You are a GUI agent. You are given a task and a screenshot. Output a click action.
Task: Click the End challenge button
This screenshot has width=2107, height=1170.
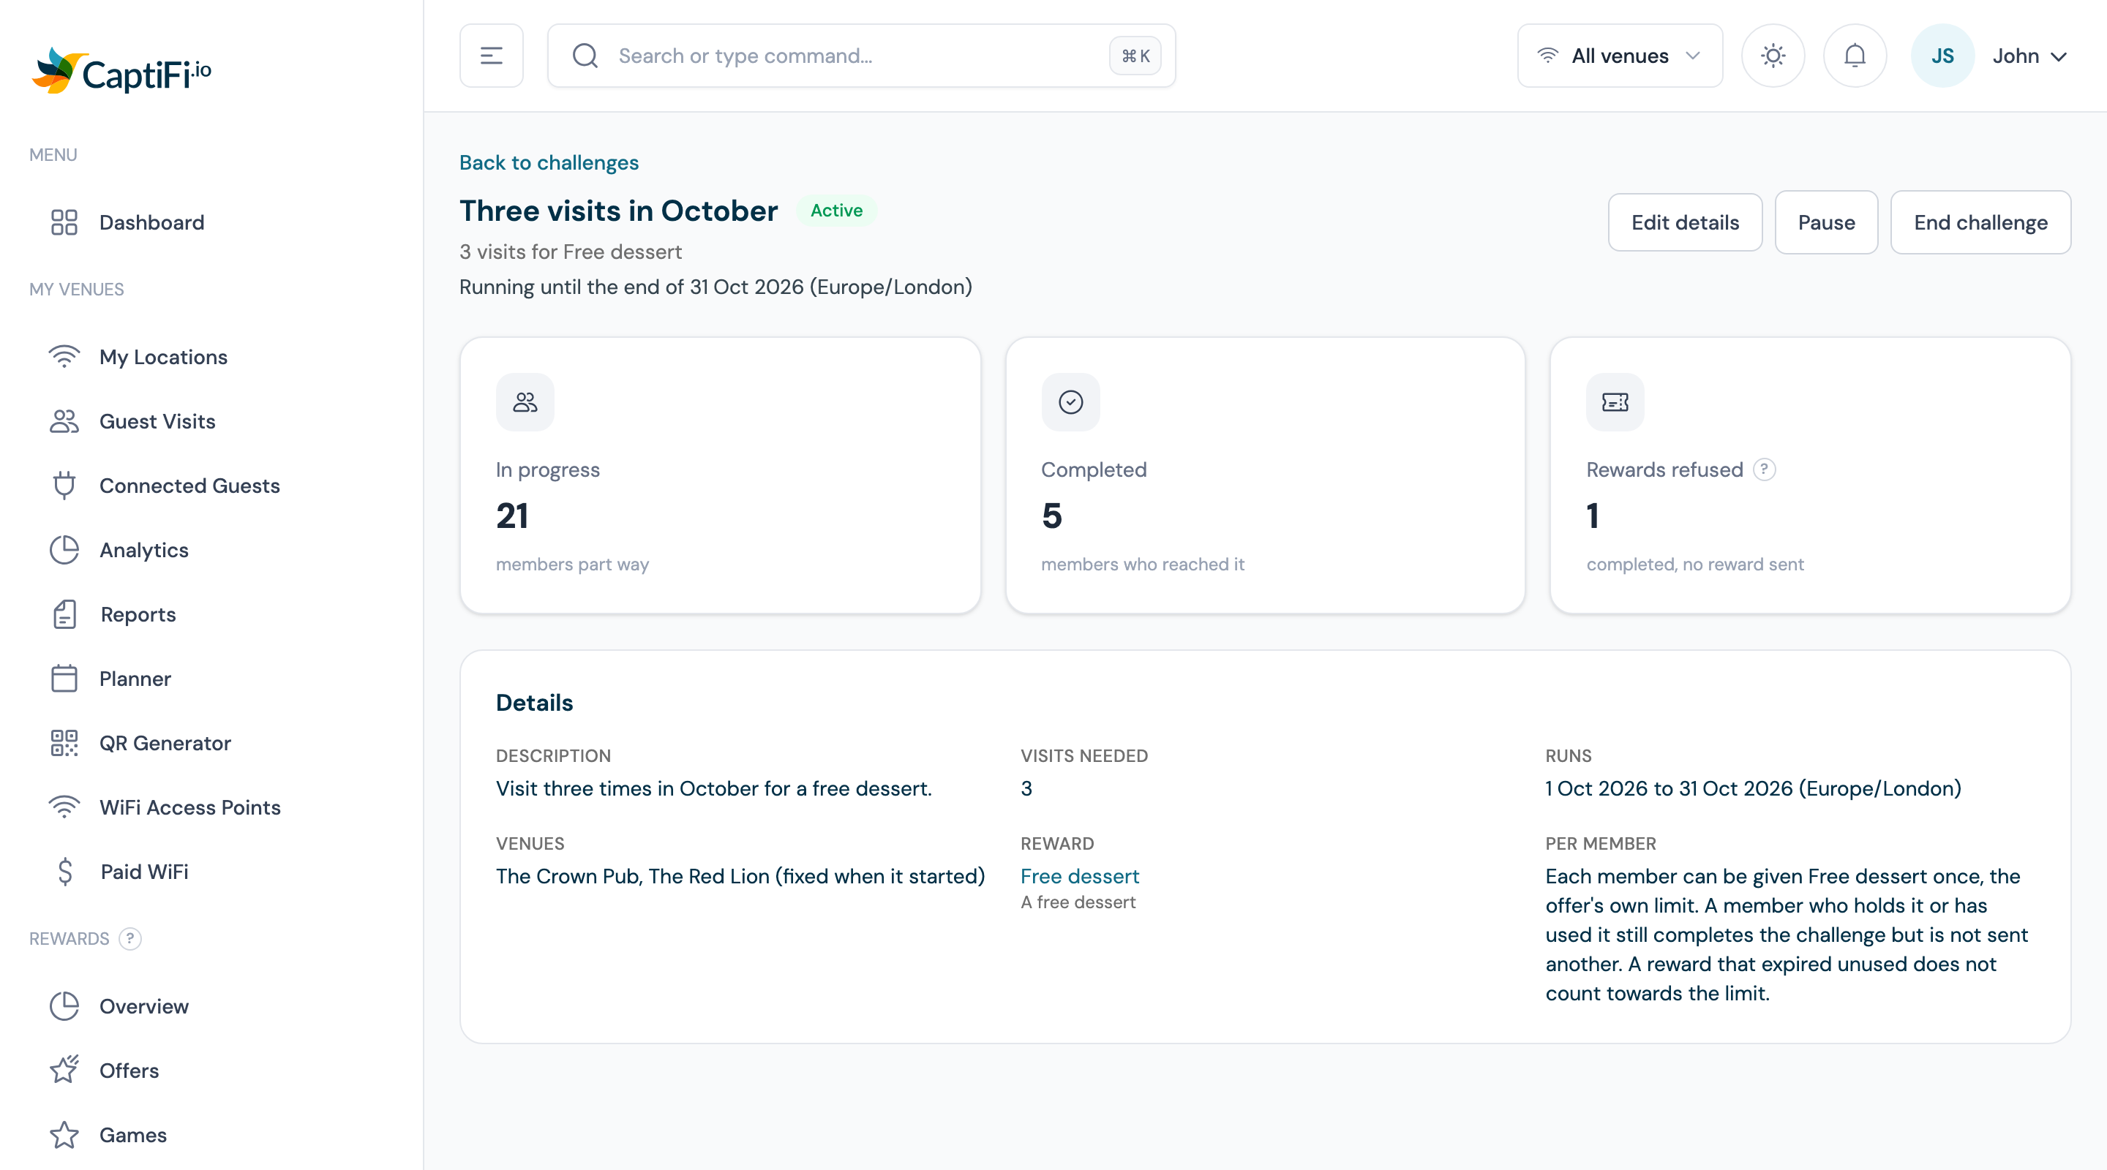pos(1980,222)
